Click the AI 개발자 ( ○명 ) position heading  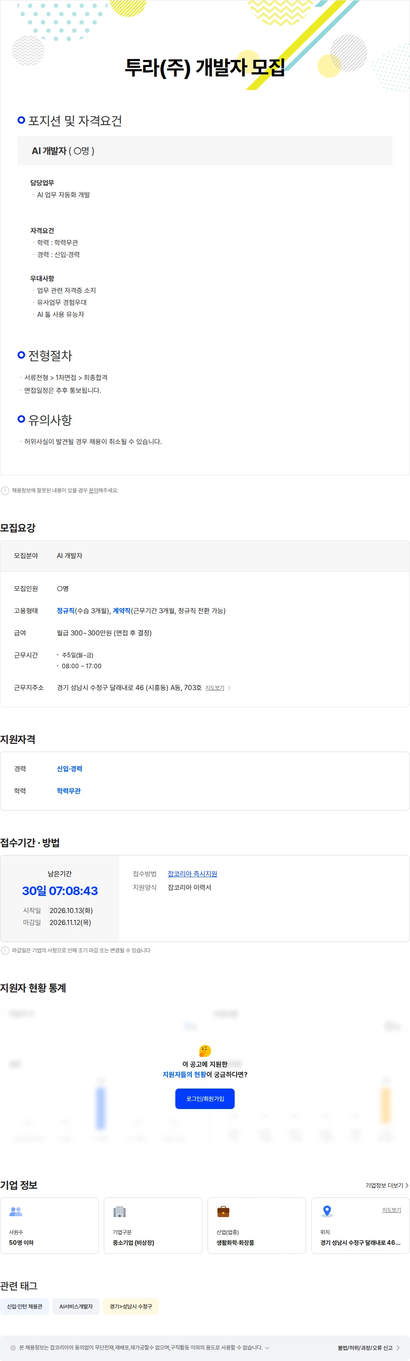point(63,151)
